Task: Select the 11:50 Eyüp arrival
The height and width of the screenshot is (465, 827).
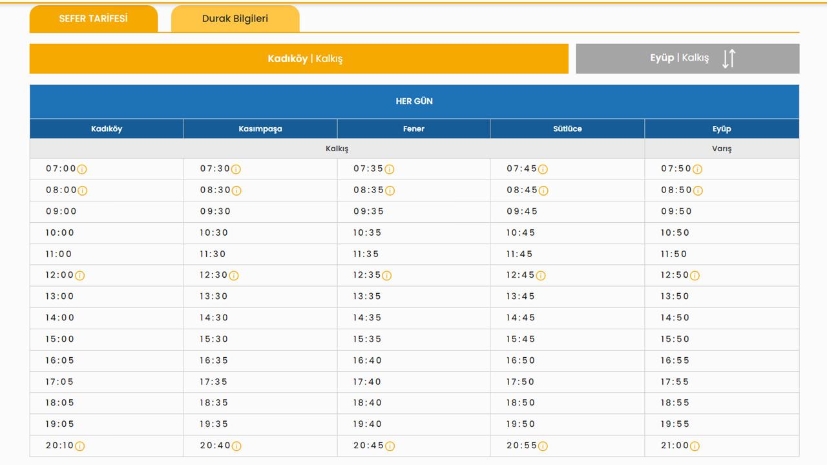Action: (674, 254)
